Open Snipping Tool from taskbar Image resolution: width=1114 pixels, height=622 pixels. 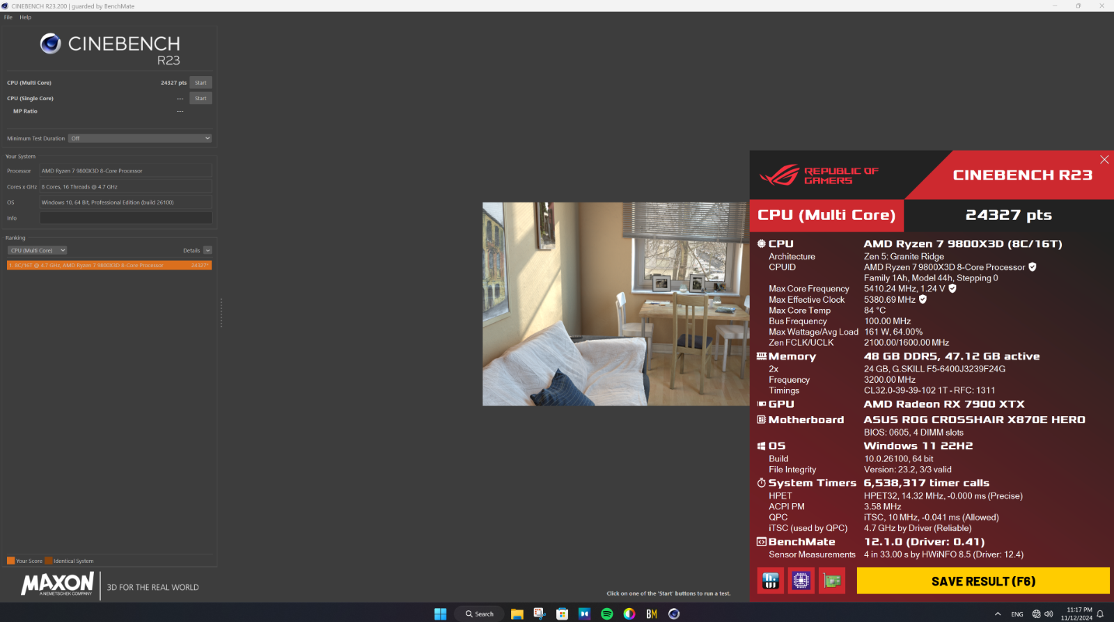tap(539, 614)
